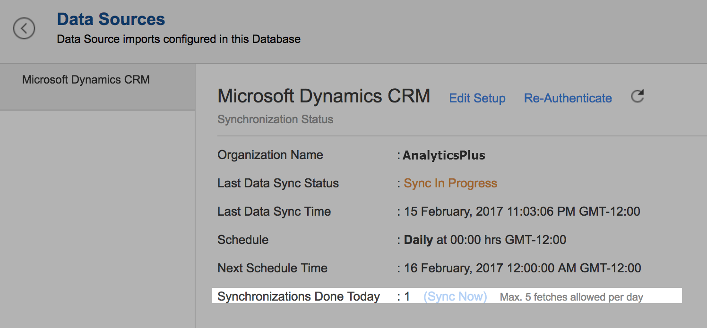Click the AnalyticsPlus organization name value
This screenshot has height=328, width=707.
tap(444, 155)
